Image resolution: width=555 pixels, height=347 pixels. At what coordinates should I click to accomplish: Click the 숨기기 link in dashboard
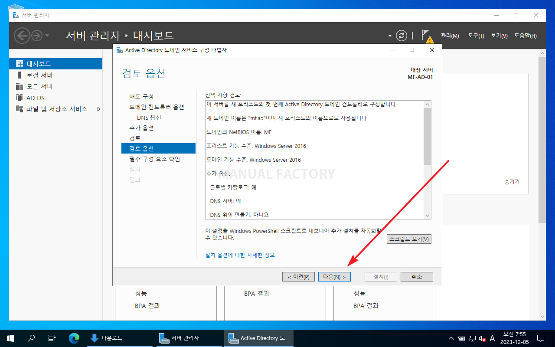tap(512, 182)
